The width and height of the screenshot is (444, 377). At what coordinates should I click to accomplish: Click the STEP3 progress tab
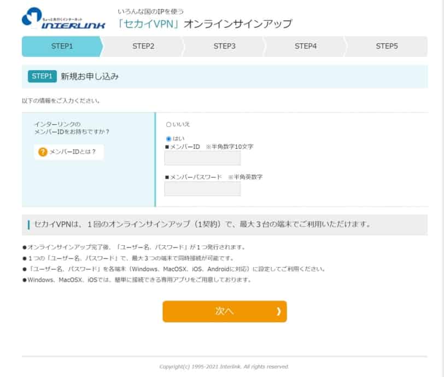(225, 46)
